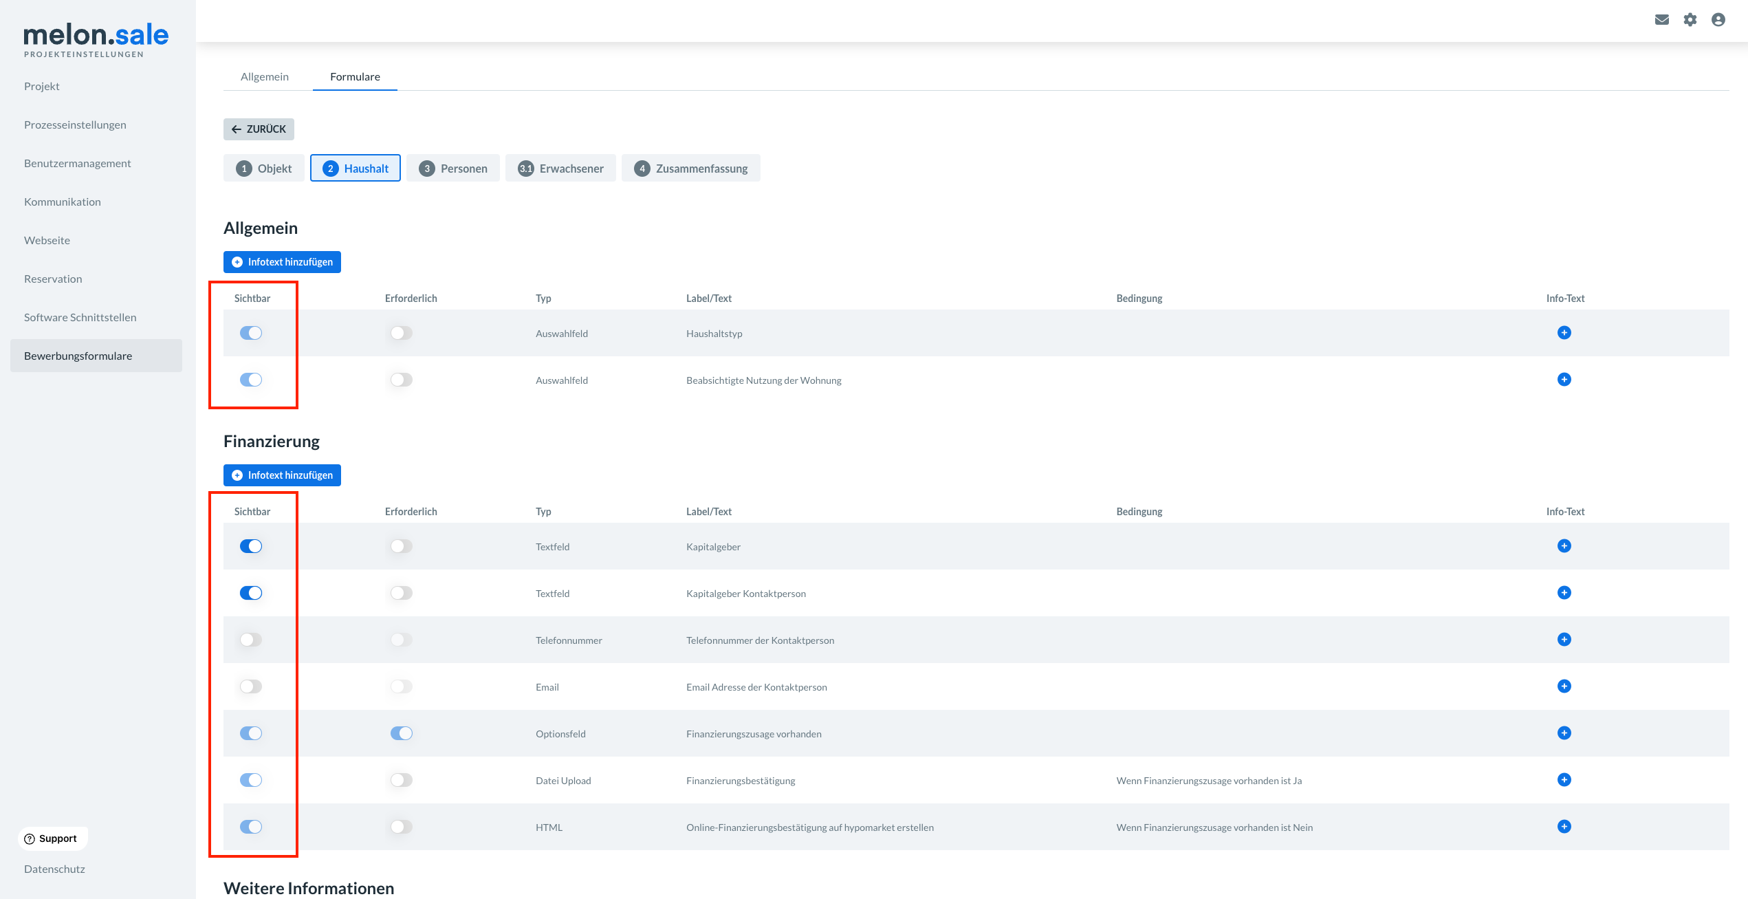Add info-text for Finanzierungszusage vorhanden row
Image resolution: width=1748 pixels, height=899 pixels.
click(x=1564, y=733)
